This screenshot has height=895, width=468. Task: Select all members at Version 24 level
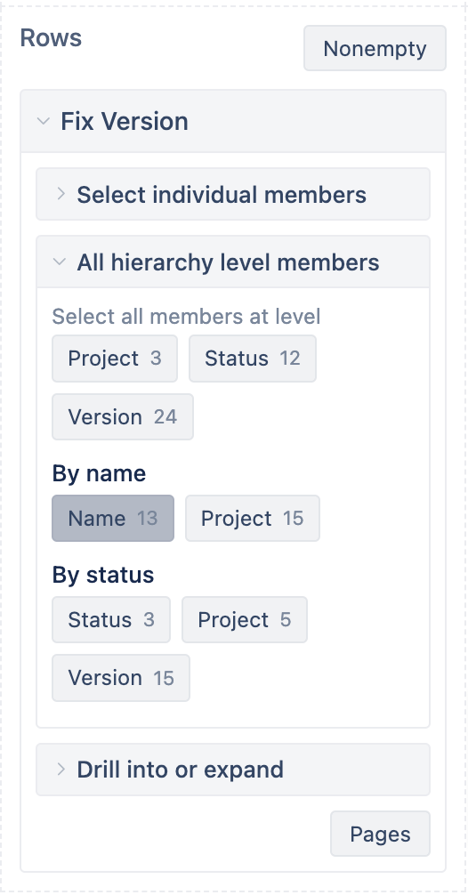[x=123, y=416]
